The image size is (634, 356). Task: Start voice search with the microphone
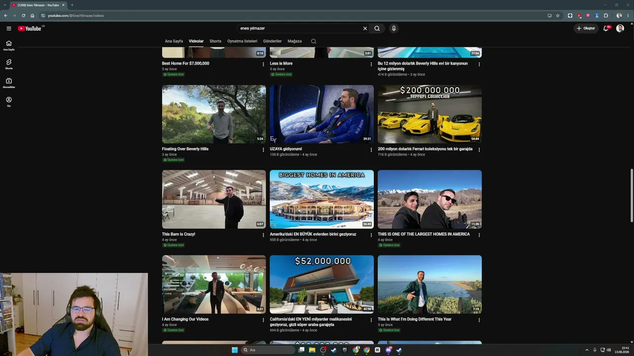[394, 28]
